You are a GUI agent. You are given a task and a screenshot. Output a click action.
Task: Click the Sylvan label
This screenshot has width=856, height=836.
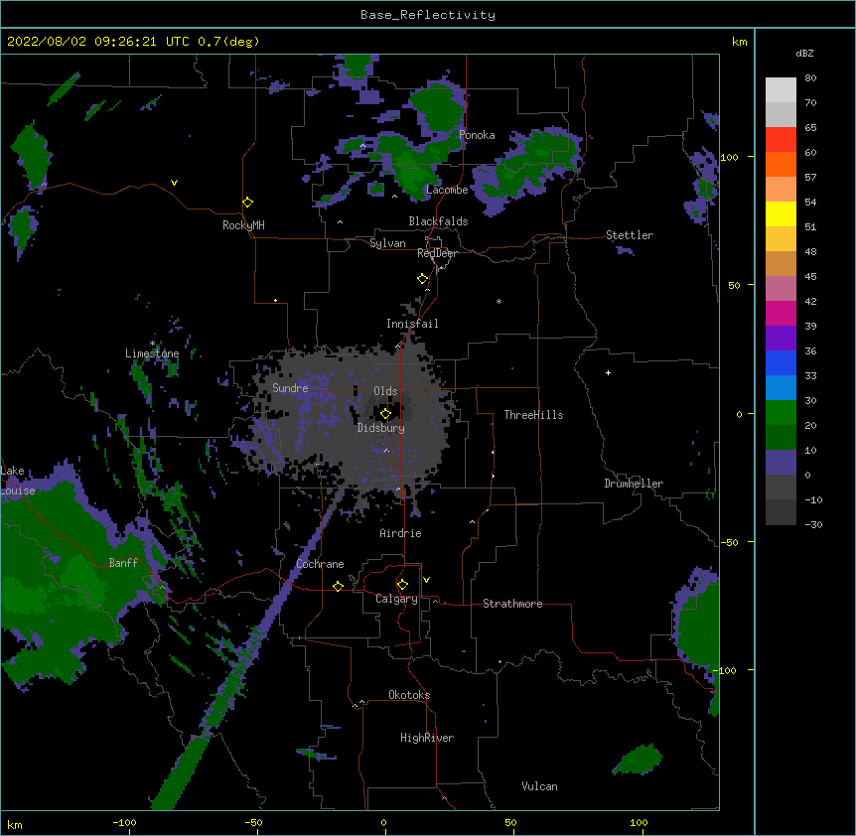coord(387,243)
